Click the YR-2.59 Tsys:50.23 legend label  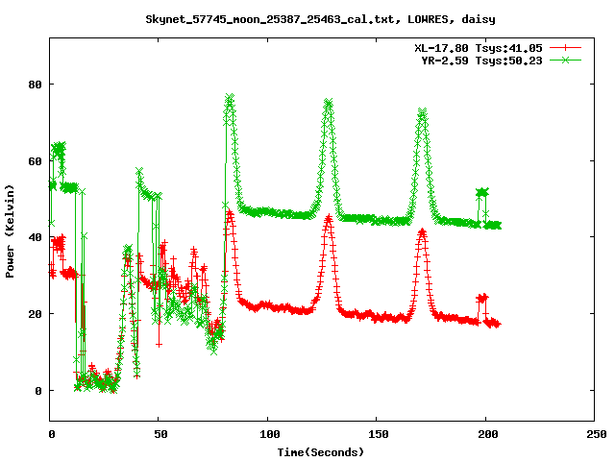(x=481, y=61)
